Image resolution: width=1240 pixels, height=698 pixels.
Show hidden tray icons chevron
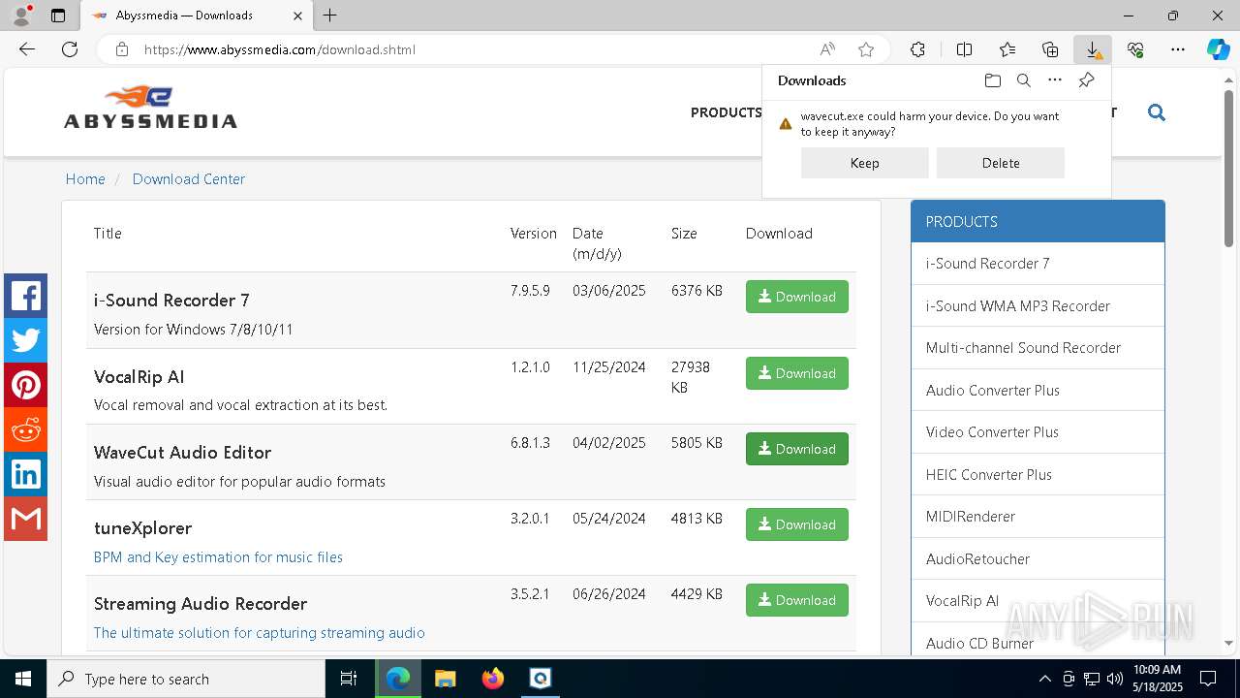tap(1044, 679)
